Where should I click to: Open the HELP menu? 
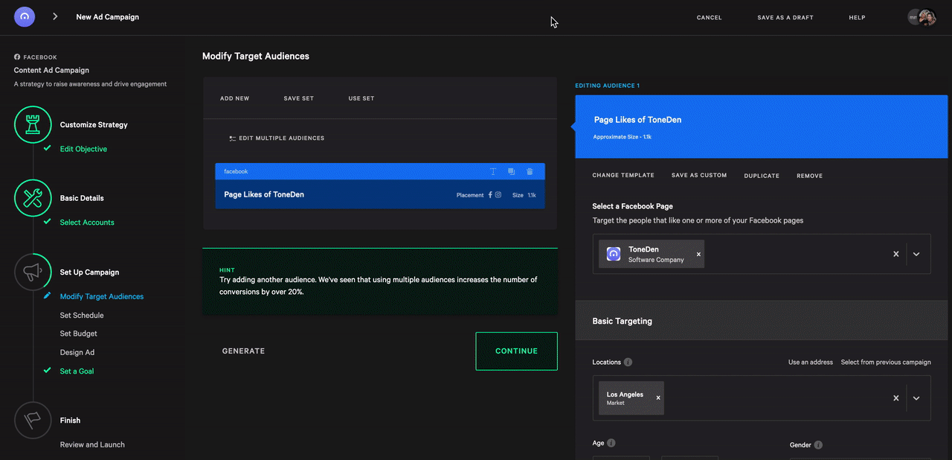(857, 18)
